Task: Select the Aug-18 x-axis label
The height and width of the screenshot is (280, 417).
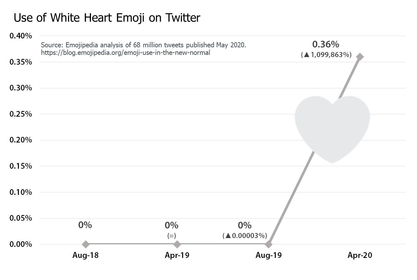Action: [x=85, y=255]
